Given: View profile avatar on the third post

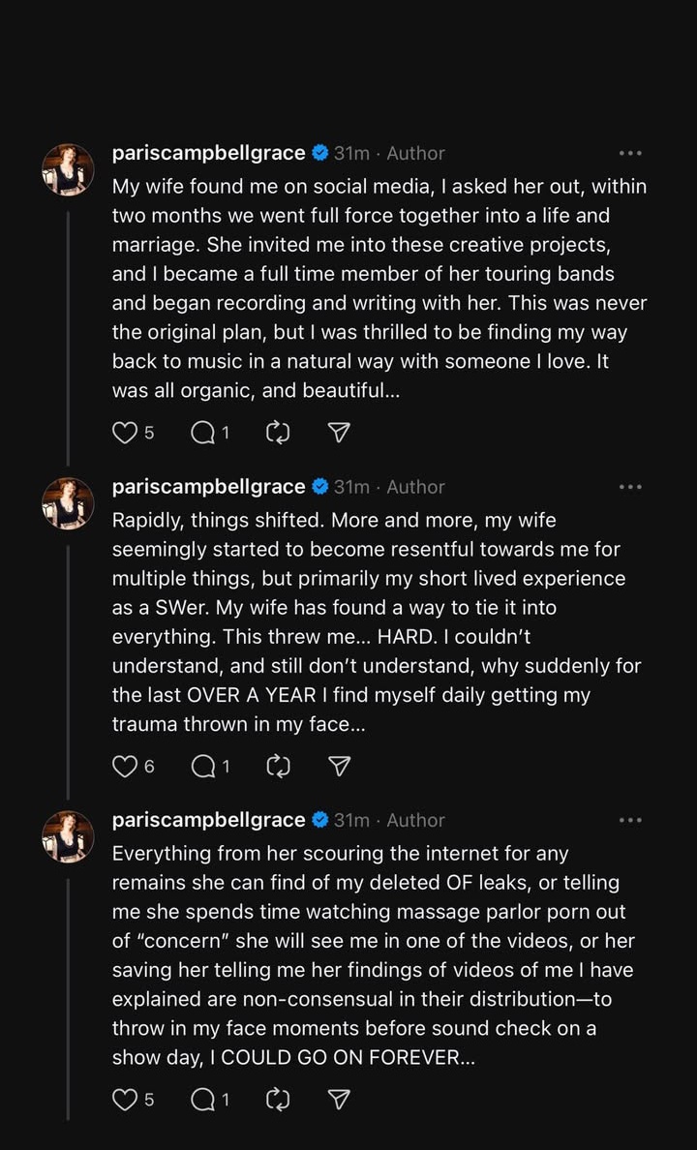Looking at the screenshot, I should [68, 836].
